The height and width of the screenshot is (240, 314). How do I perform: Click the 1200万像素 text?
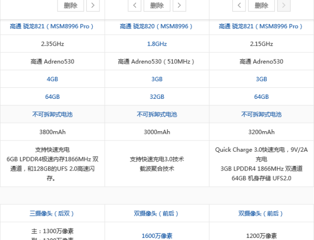click(x=262, y=236)
